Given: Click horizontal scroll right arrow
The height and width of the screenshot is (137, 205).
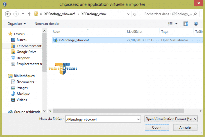Looking at the screenshot, I should coord(200,111).
